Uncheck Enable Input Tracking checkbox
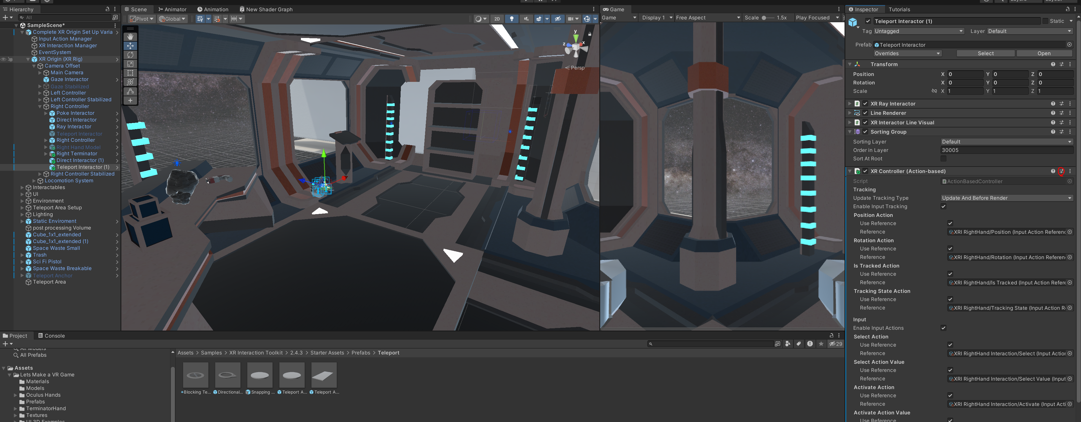Image resolution: width=1081 pixels, height=422 pixels. pyautogui.click(x=943, y=206)
